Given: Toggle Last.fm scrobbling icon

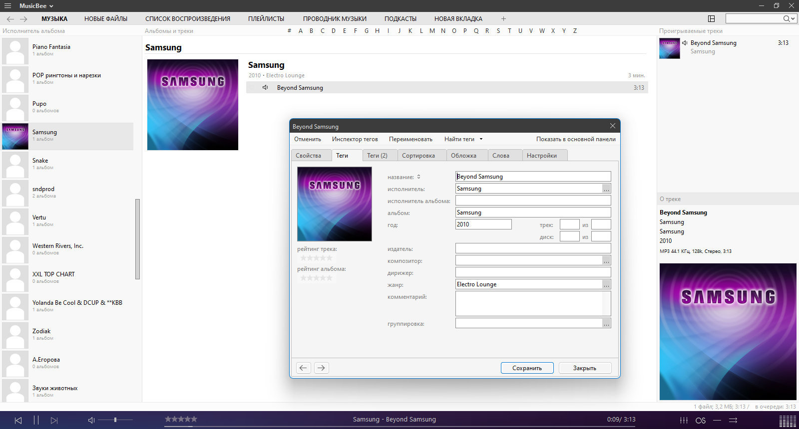Looking at the screenshot, I should pos(701,421).
